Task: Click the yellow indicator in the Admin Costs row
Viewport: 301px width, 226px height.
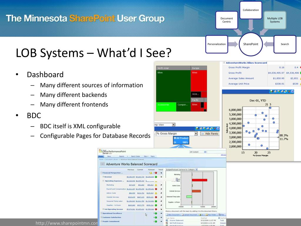Action: pos(156,193)
